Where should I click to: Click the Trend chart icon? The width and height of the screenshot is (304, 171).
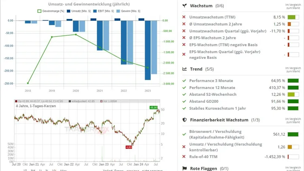(x=184, y=69)
